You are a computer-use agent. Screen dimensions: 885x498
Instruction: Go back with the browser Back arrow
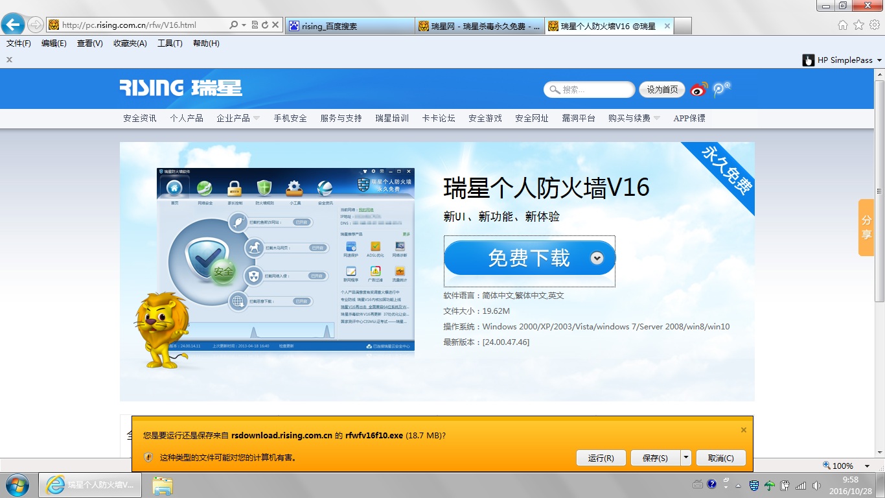point(12,25)
